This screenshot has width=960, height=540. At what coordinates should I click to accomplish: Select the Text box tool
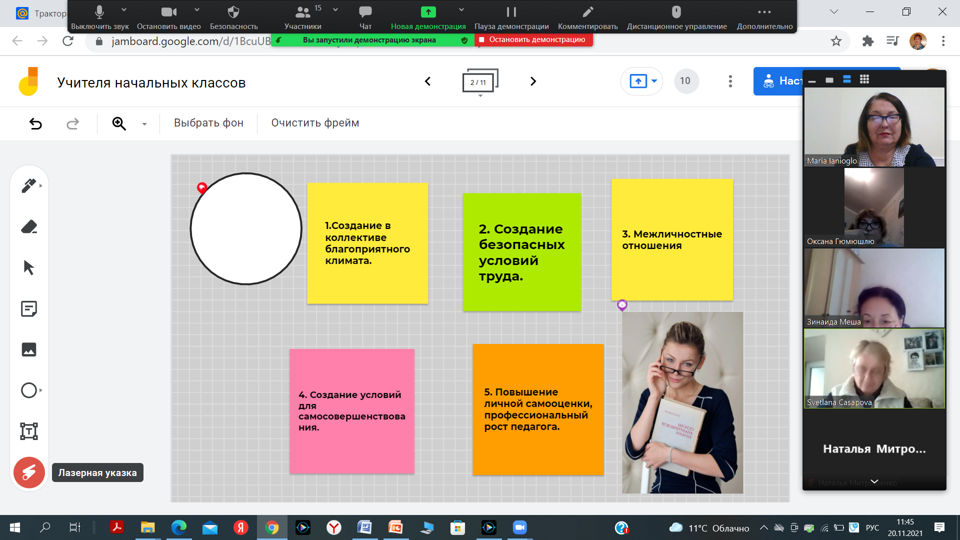pyautogui.click(x=29, y=431)
